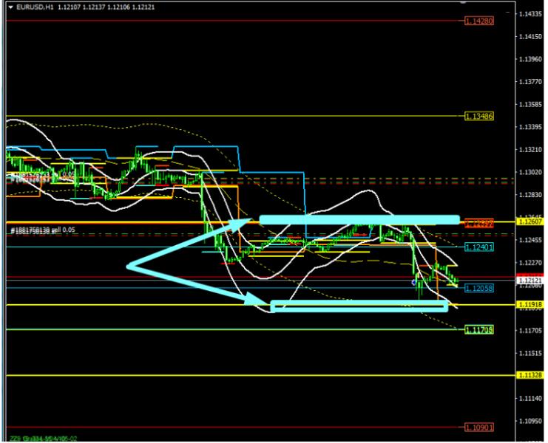Screen dimensions: 548x443
Task: Click the 1.11705 green price label
Action: (479, 329)
